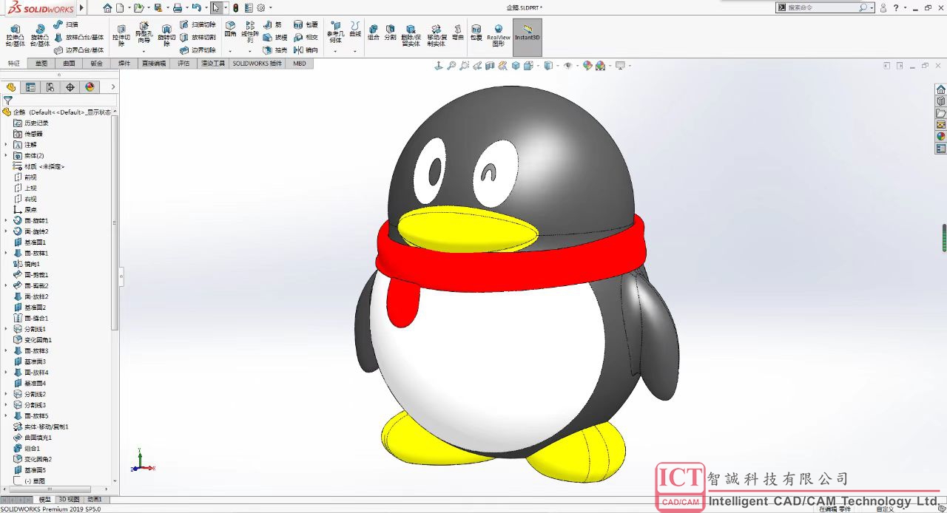Click the Swept Cut button (扫描切除)
Screen dimensions: 947x513
(198, 24)
